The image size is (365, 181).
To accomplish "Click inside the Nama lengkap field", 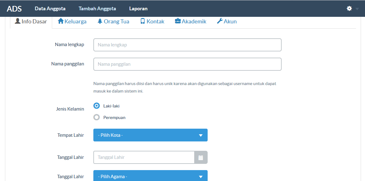I will (187, 45).
